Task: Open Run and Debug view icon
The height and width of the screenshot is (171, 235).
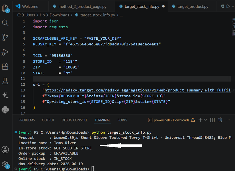Action: [5, 52]
